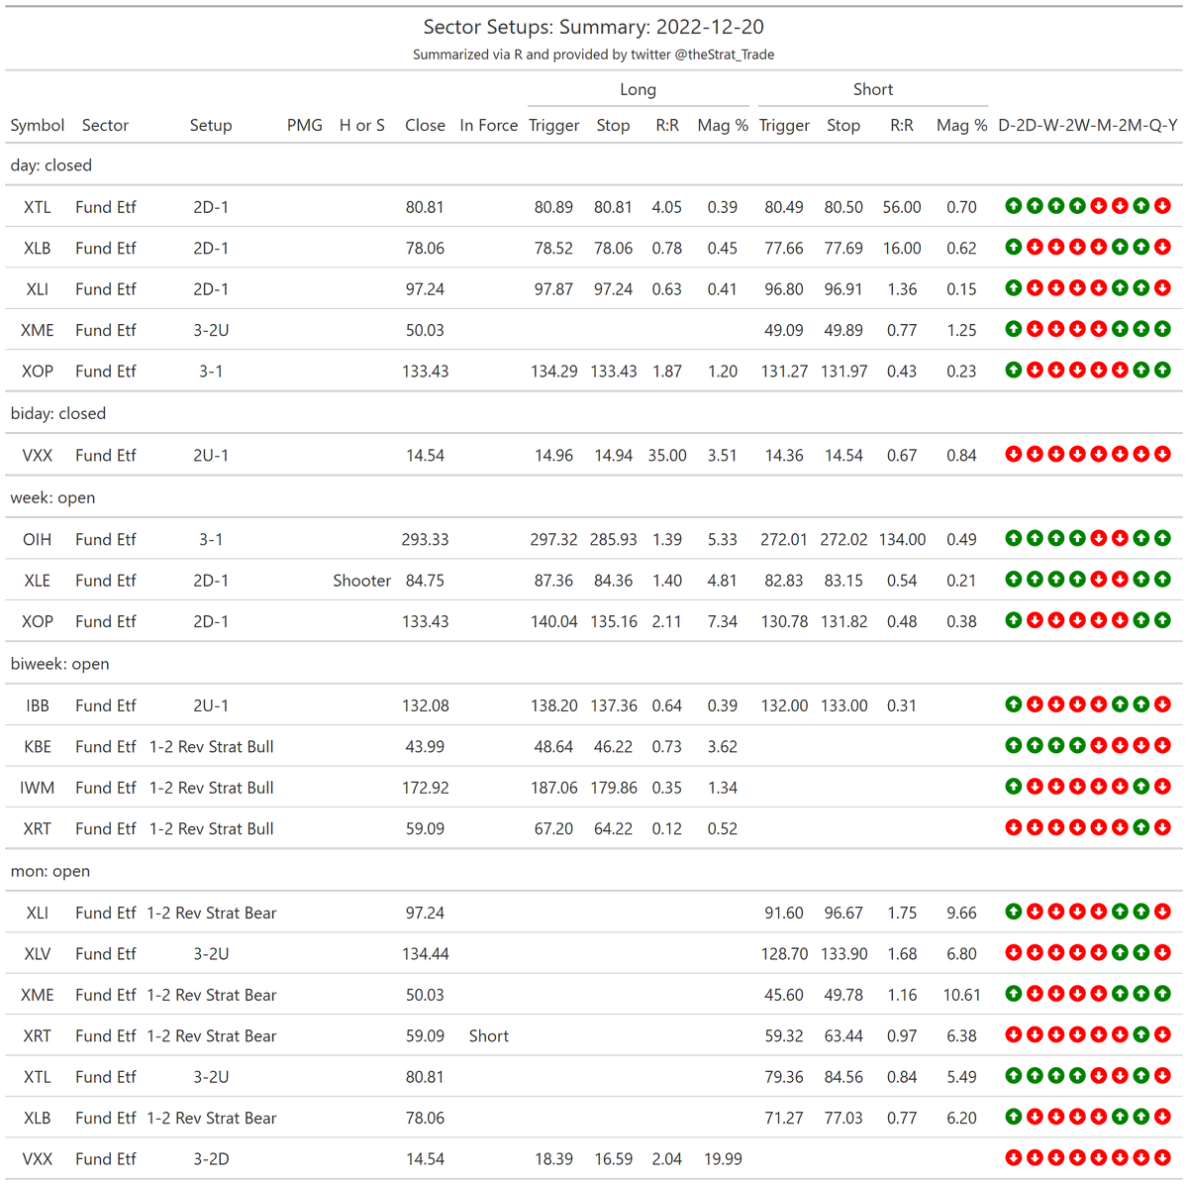Click the "D-2D-W-2W-M-2M-Q-Y" column header
Image resolution: width=1188 pixels, height=1185 pixels.
pos(1088,125)
